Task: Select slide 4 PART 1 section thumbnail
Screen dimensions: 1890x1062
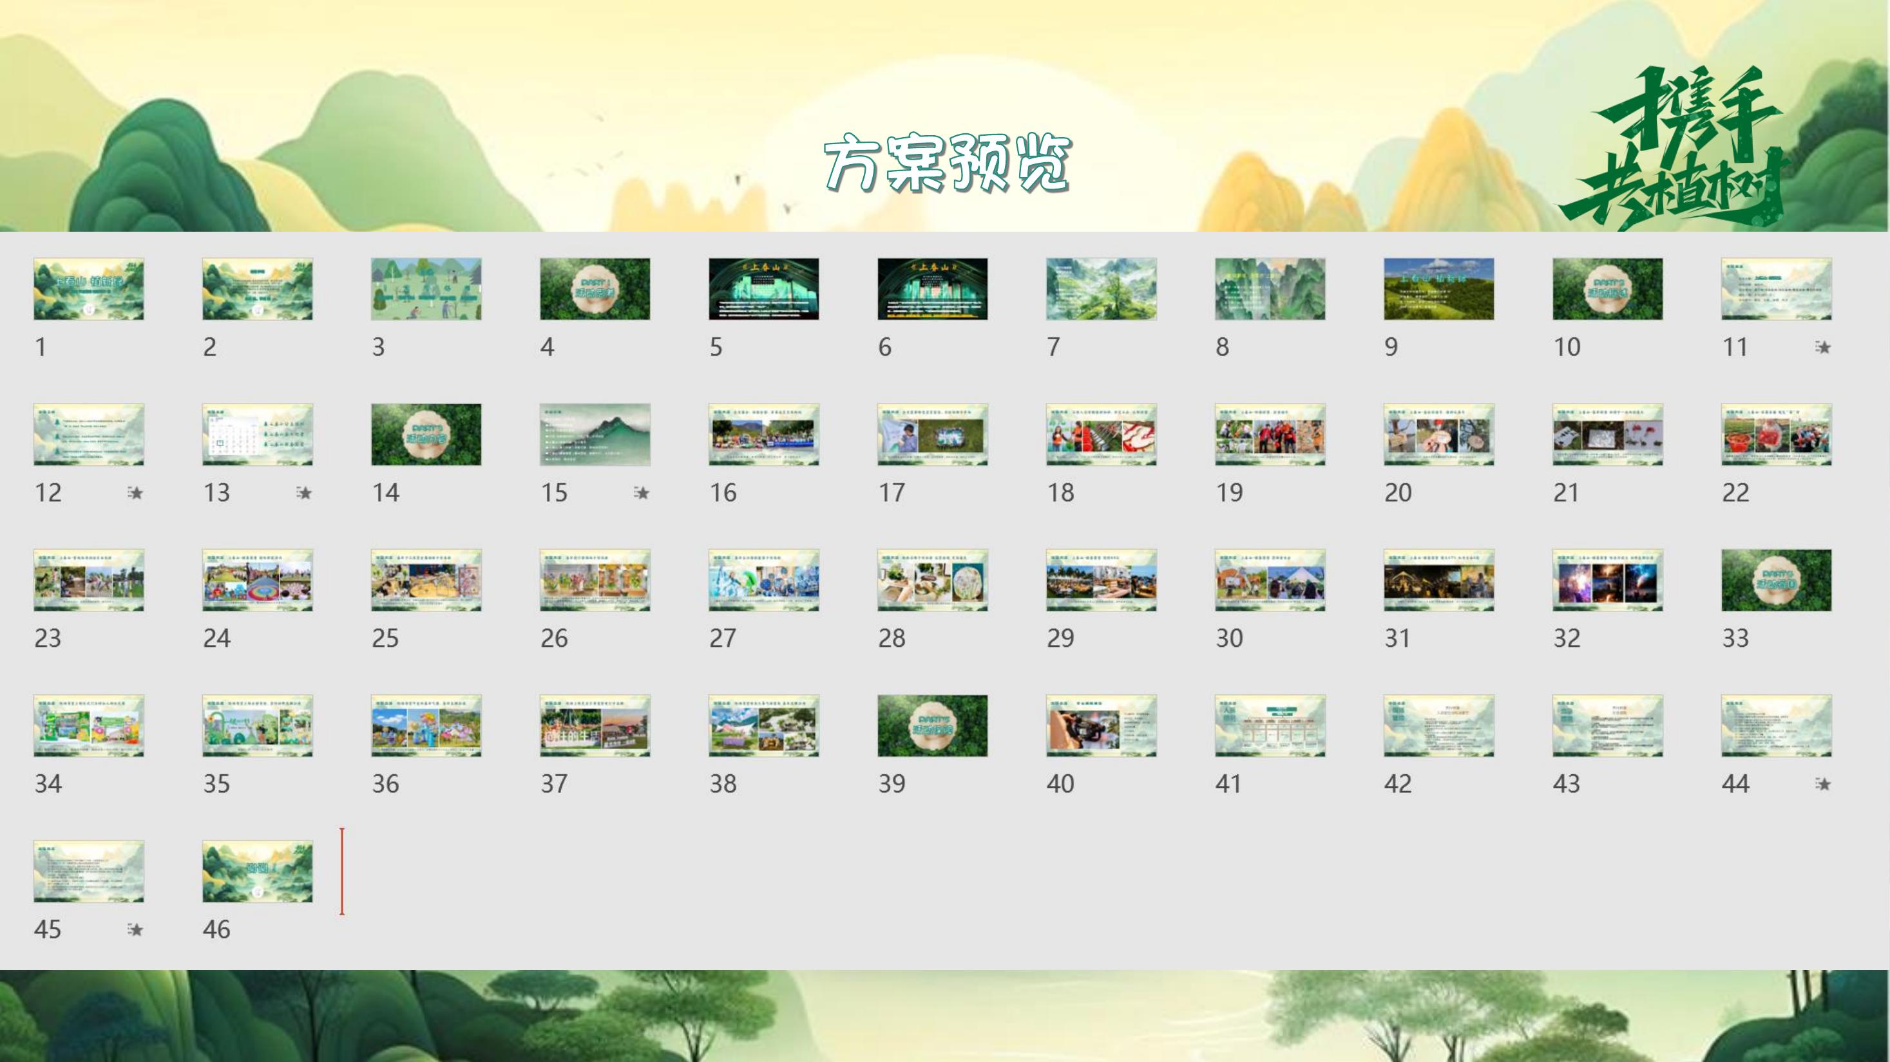Action: 595,289
